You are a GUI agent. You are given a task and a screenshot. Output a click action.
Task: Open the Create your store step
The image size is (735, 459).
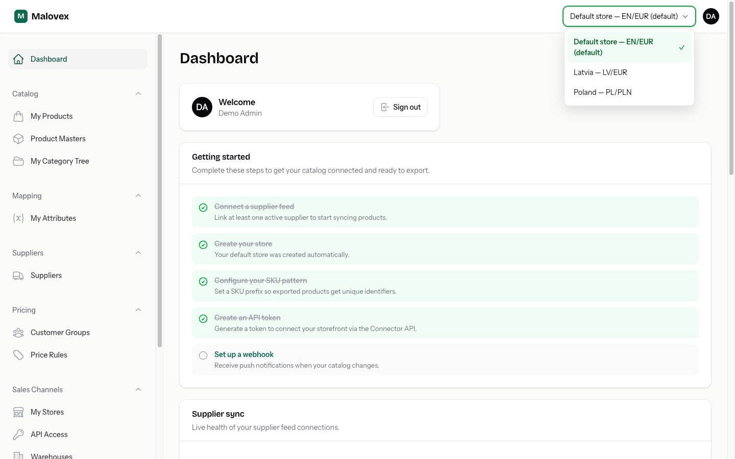tap(445, 249)
